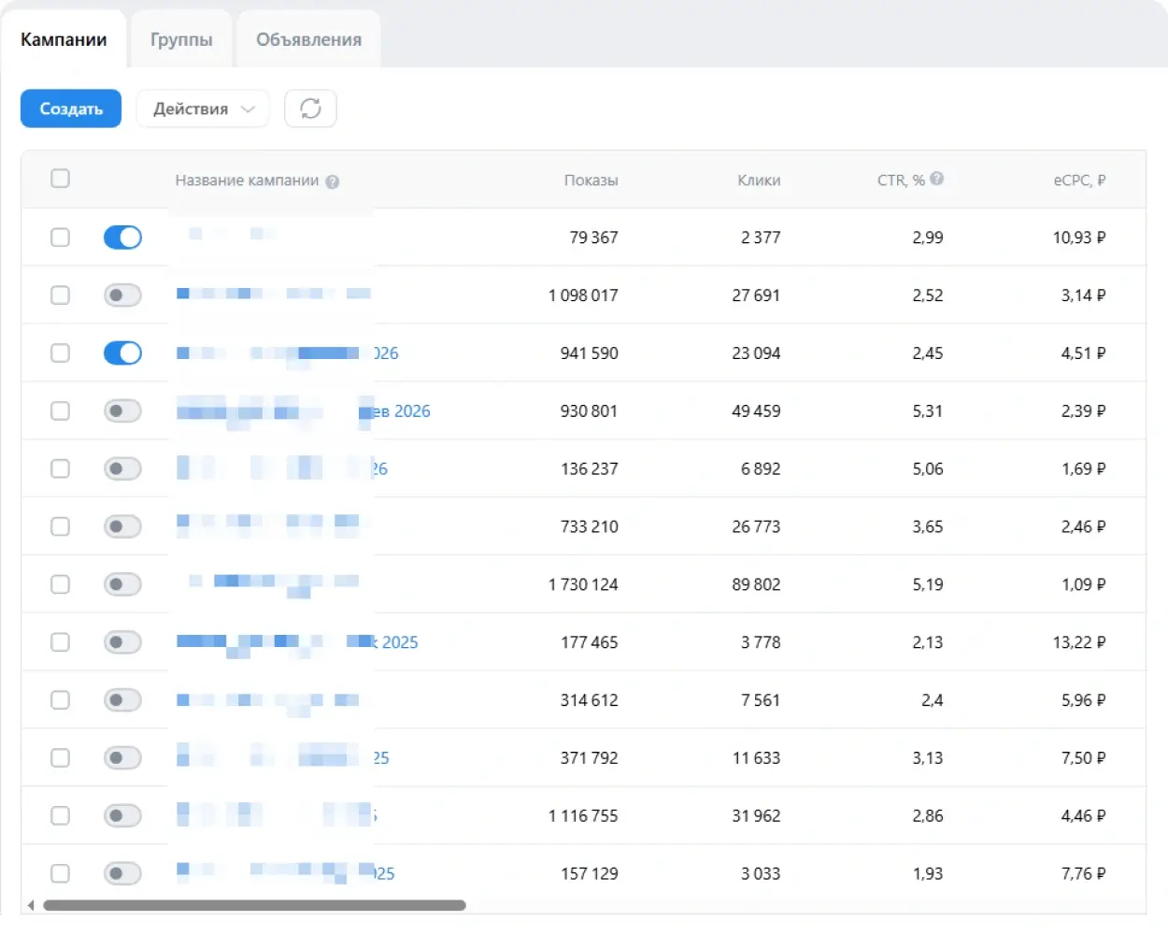Click the refresh icon button

point(310,108)
